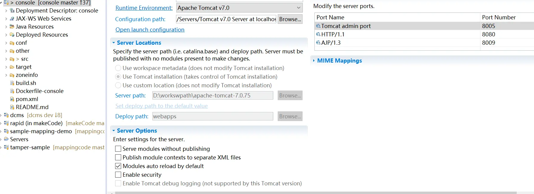Expand the Deployment Descriptor tree node
The width and height of the screenshot is (534, 194).
6,11
